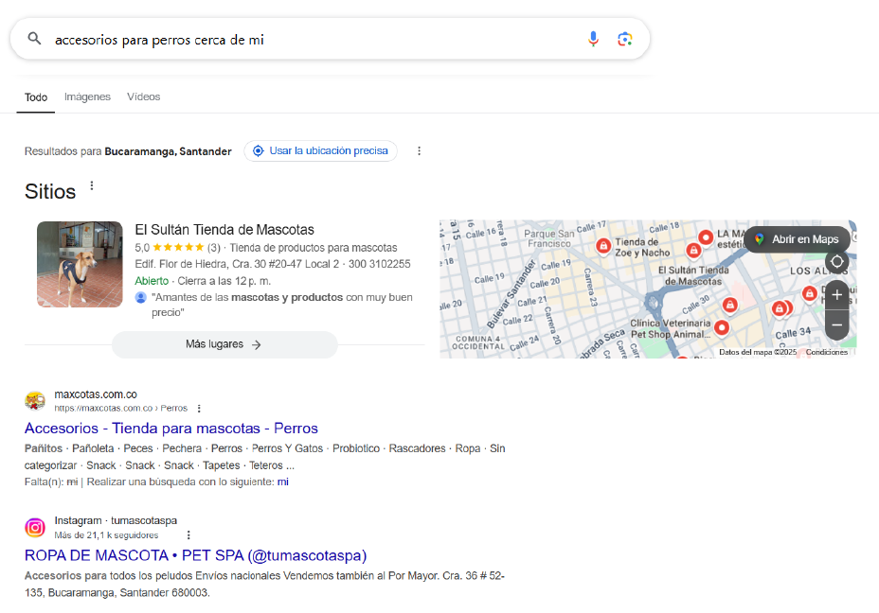Image resolution: width=879 pixels, height=613 pixels.
Task: Recenter the map on your location
Action: click(x=836, y=261)
